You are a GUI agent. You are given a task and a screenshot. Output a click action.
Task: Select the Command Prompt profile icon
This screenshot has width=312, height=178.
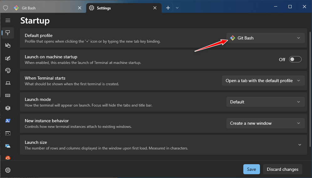click(x=8, y=133)
